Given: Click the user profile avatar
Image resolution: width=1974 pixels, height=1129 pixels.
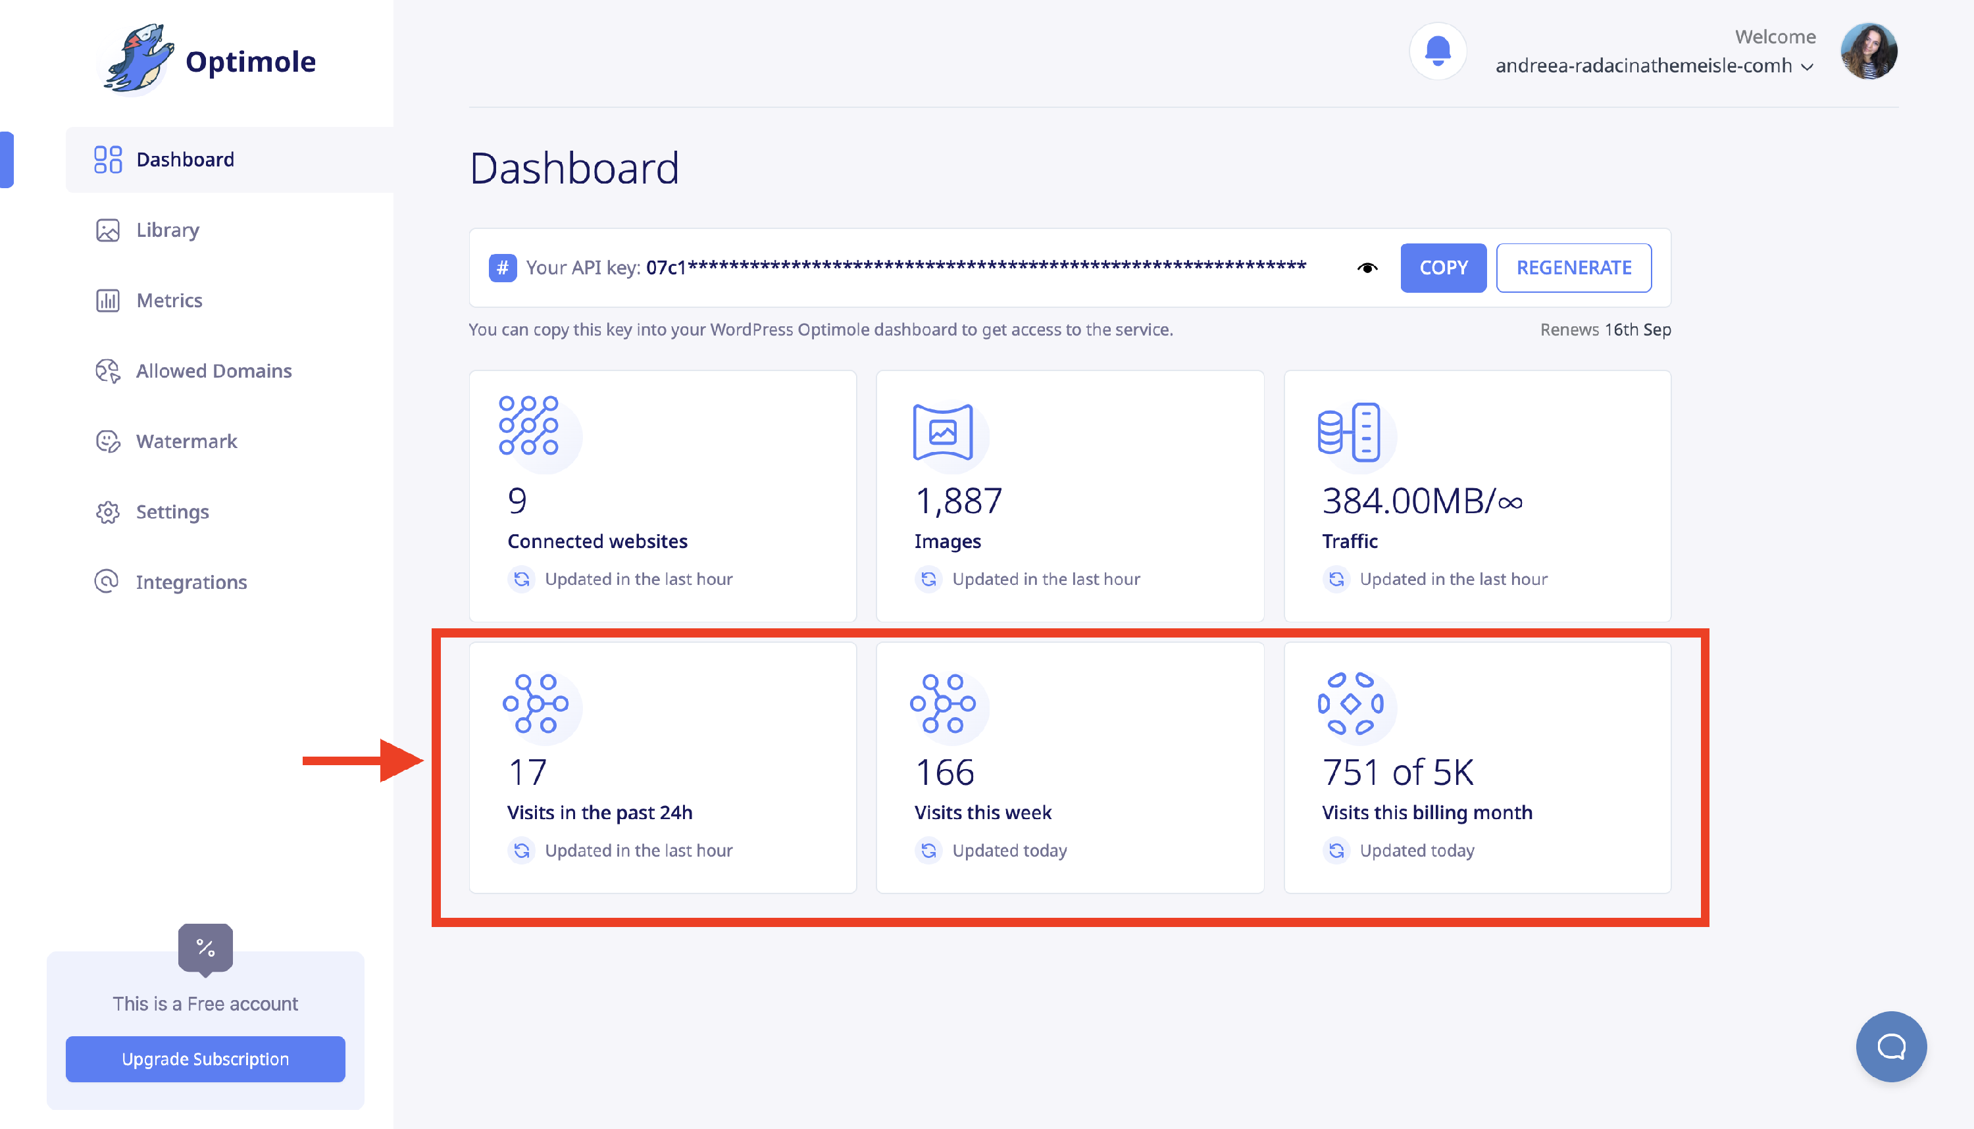Looking at the screenshot, I should coord(1868,51).
